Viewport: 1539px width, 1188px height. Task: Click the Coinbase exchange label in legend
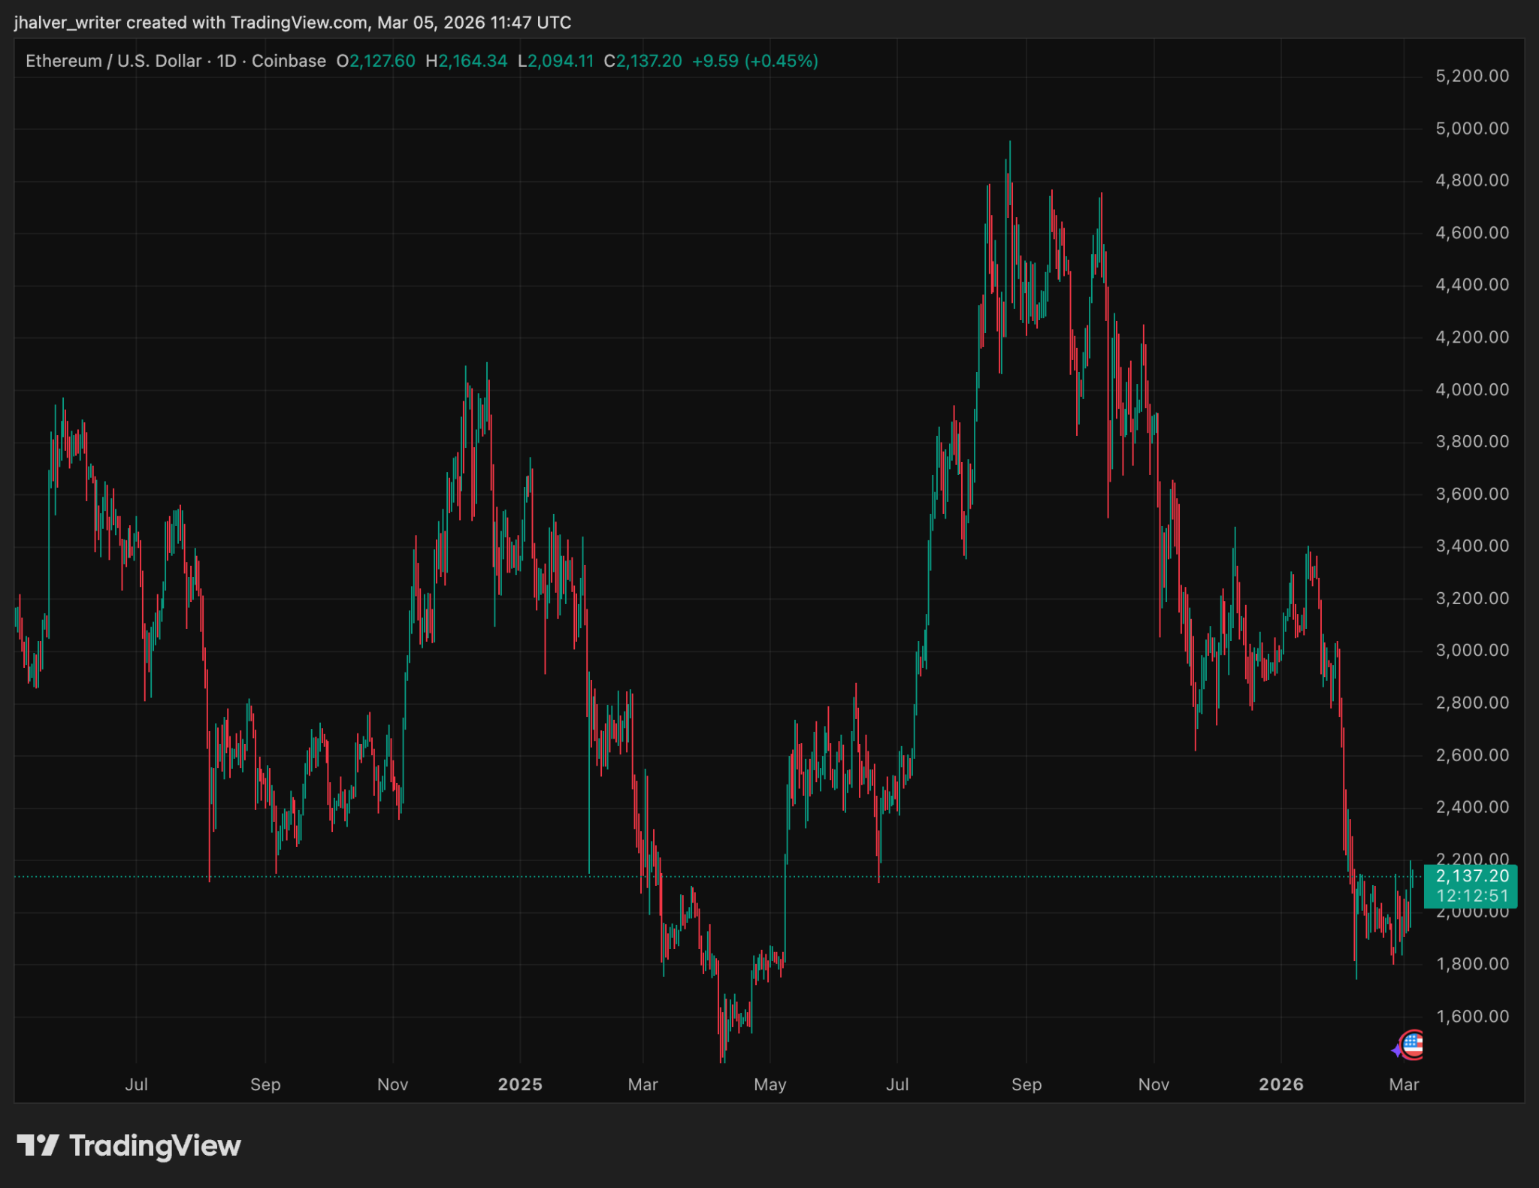[289, 61]
